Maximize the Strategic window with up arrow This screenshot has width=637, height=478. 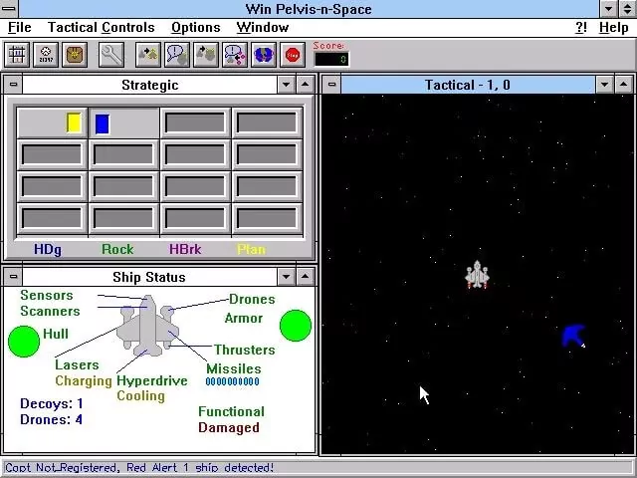[x=306, y=85]
